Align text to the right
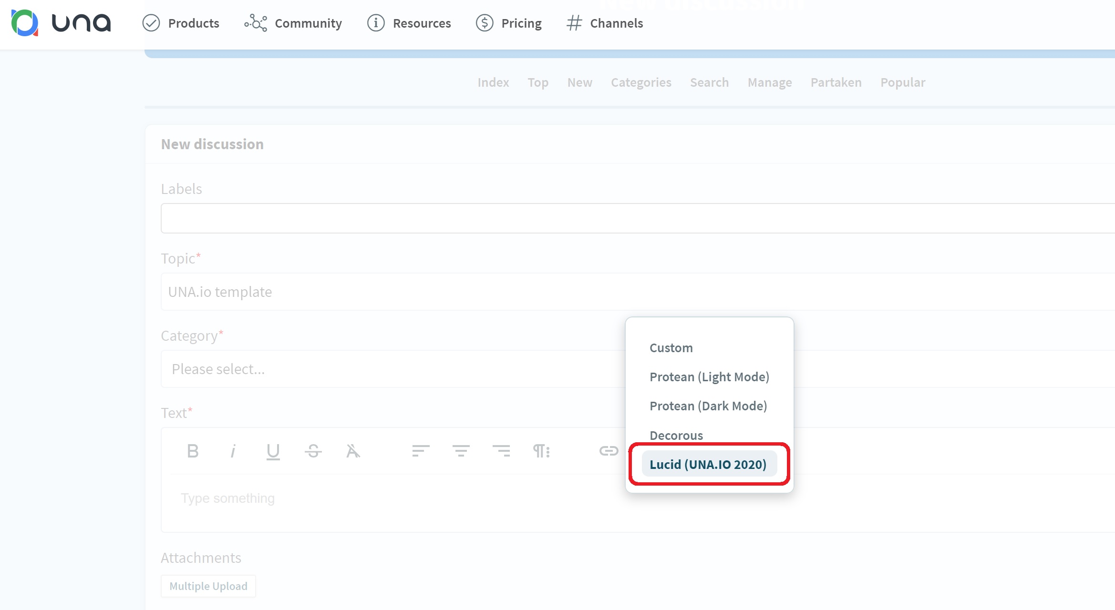The width and height of the screenshot is (1115, 610). point(501,451)
